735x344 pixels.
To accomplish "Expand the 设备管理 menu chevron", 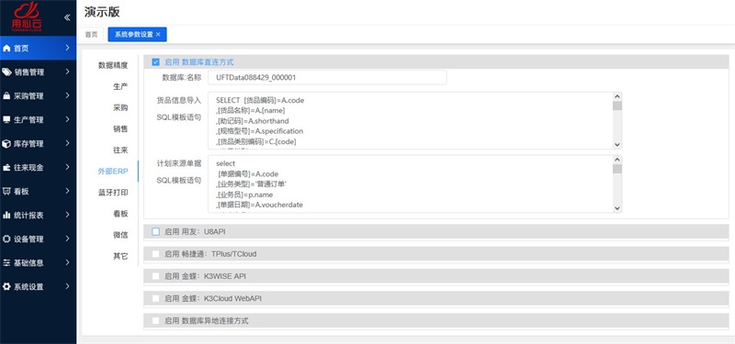I will 67,239.
